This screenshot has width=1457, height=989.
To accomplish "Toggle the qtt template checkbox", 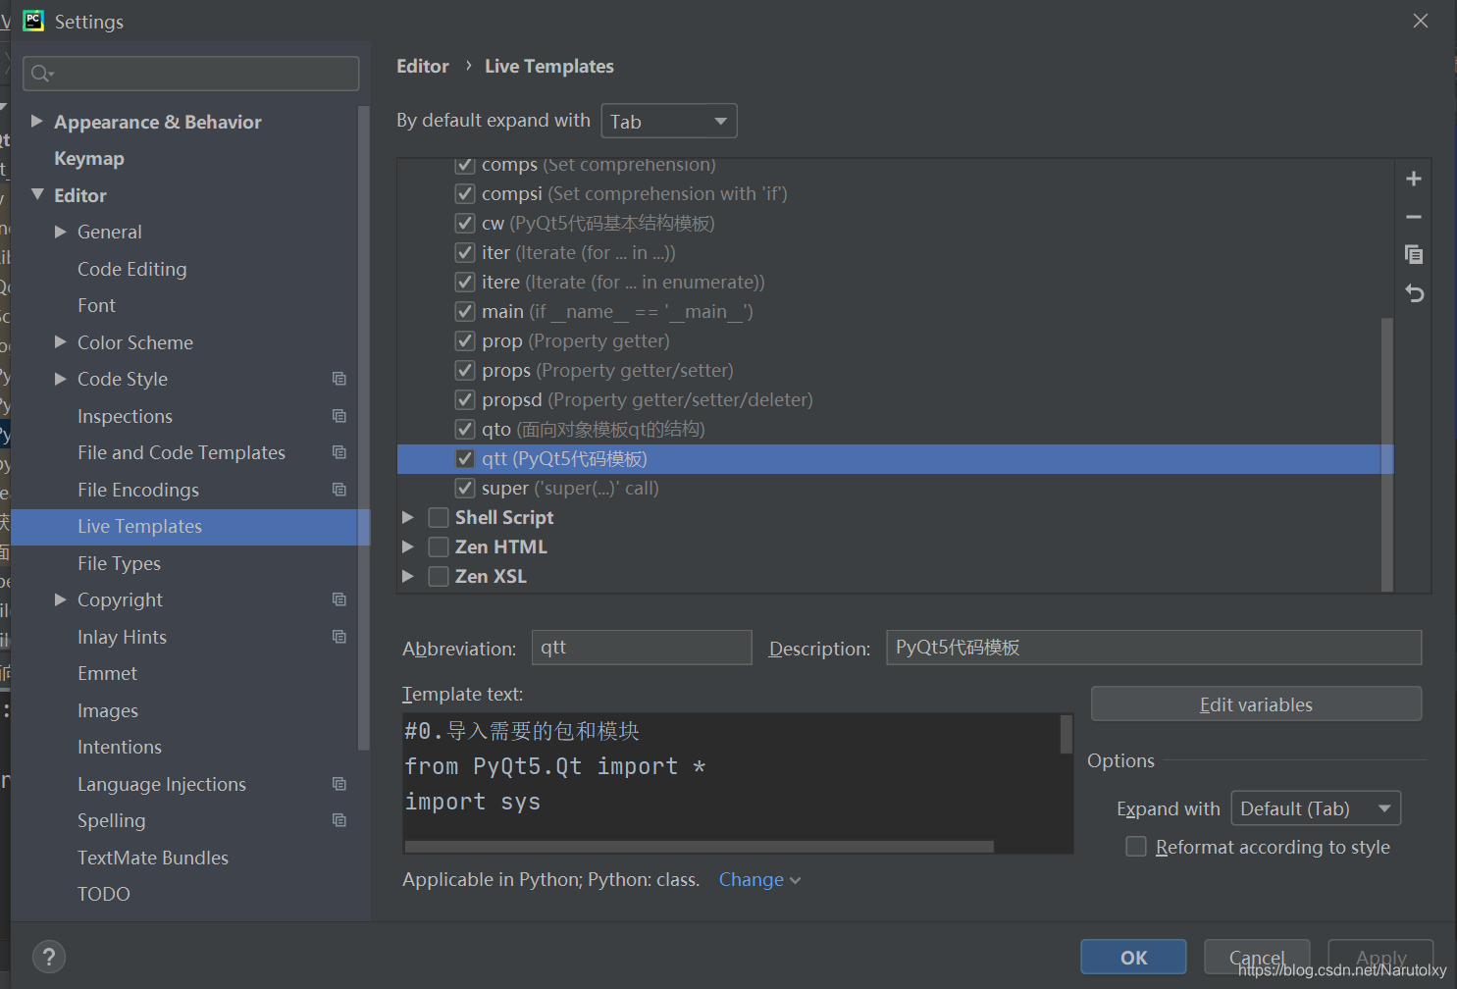I will 465,458.
